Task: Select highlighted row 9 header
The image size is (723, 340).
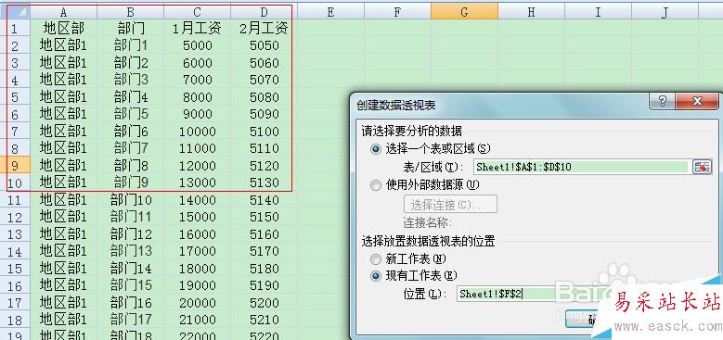Action: click(x=15, y=165)
